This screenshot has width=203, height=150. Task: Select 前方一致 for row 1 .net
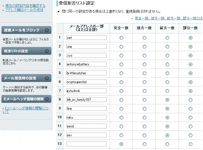[167, 38]
